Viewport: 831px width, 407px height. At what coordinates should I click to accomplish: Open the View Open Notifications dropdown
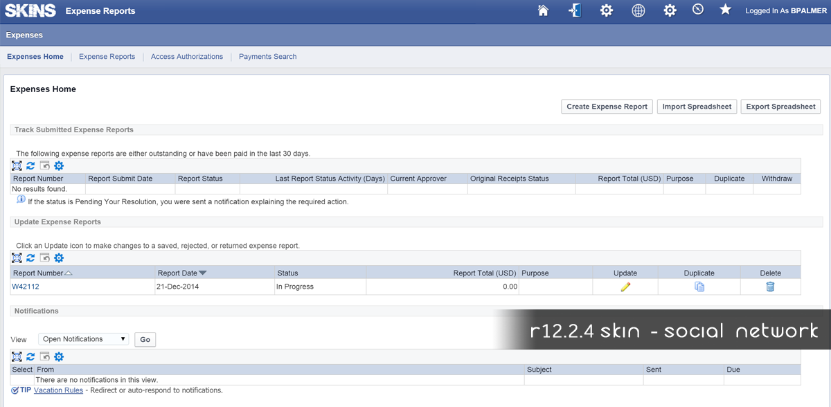[x=83, y=339]
